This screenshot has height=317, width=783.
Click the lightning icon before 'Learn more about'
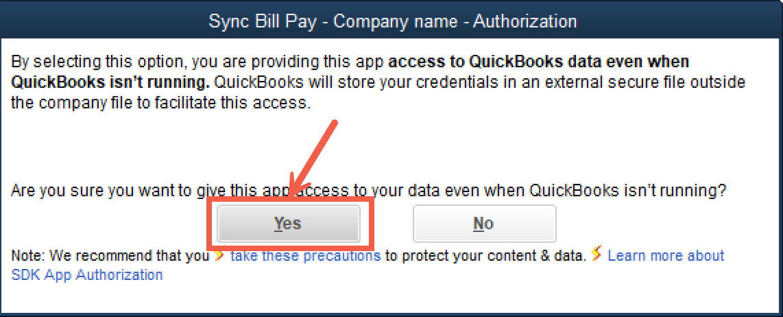pos(596,255)
